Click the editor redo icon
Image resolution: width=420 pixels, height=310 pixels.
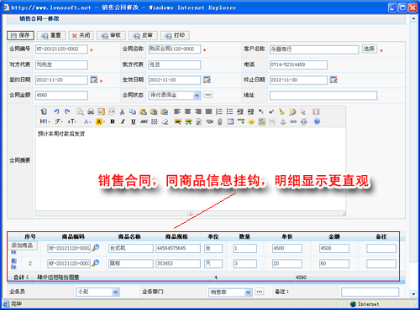pyautogui.click(x=67, y=111)
